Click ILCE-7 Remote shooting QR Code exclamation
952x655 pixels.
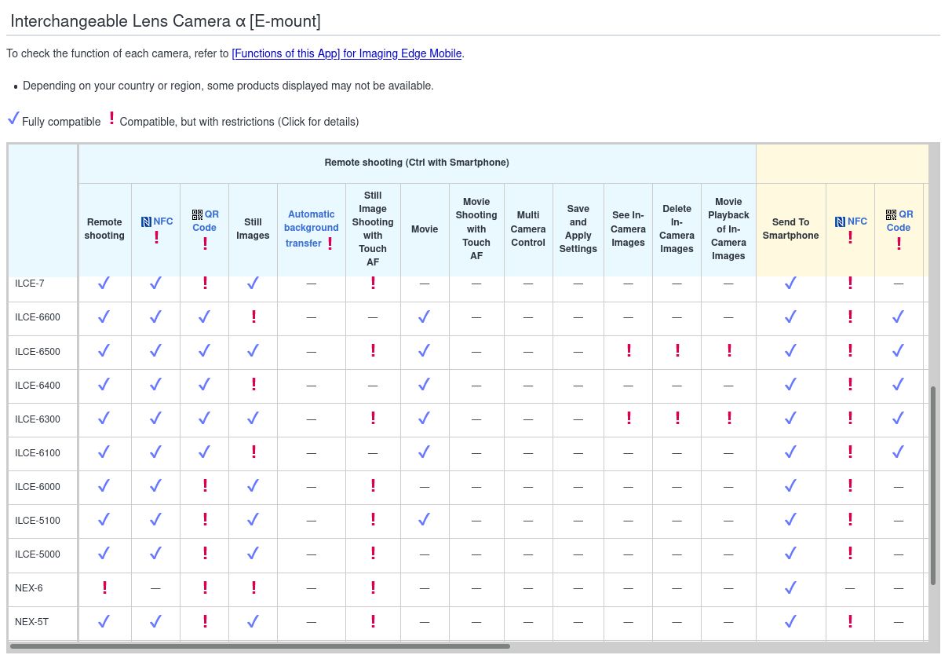(x=205, y=284)
